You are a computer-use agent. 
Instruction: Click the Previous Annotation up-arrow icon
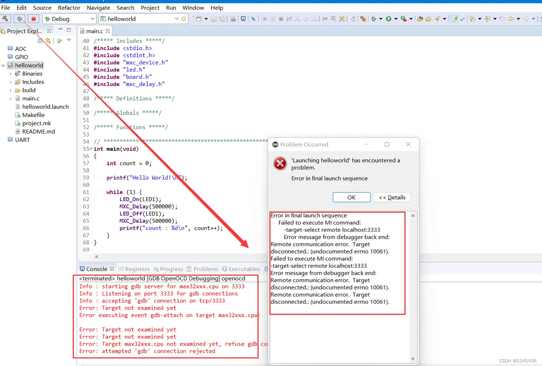pos(487,19)
